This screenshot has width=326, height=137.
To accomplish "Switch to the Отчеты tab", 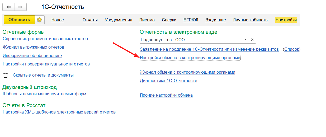I will pyautogui.click(x=90, y=20).
